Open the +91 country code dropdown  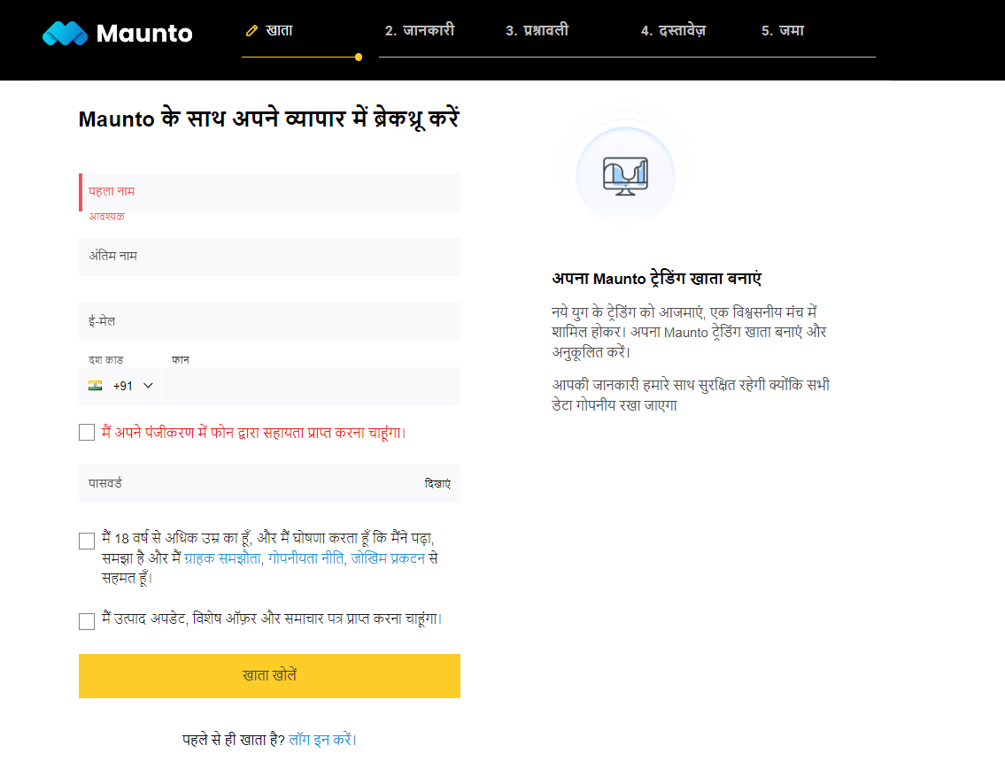tap(120, 387)
